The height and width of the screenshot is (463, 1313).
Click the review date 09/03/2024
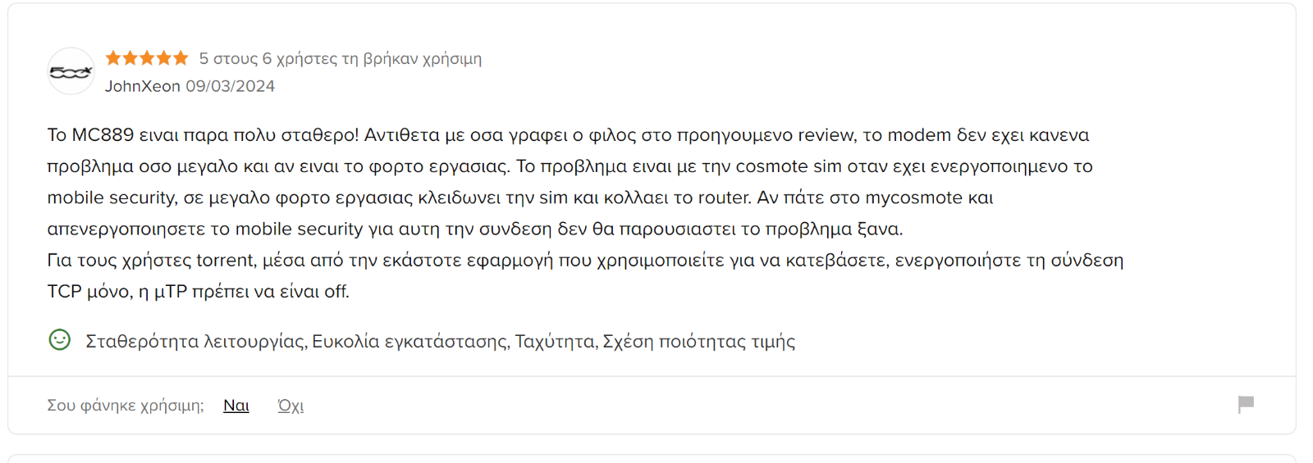[x=231, y=86]
